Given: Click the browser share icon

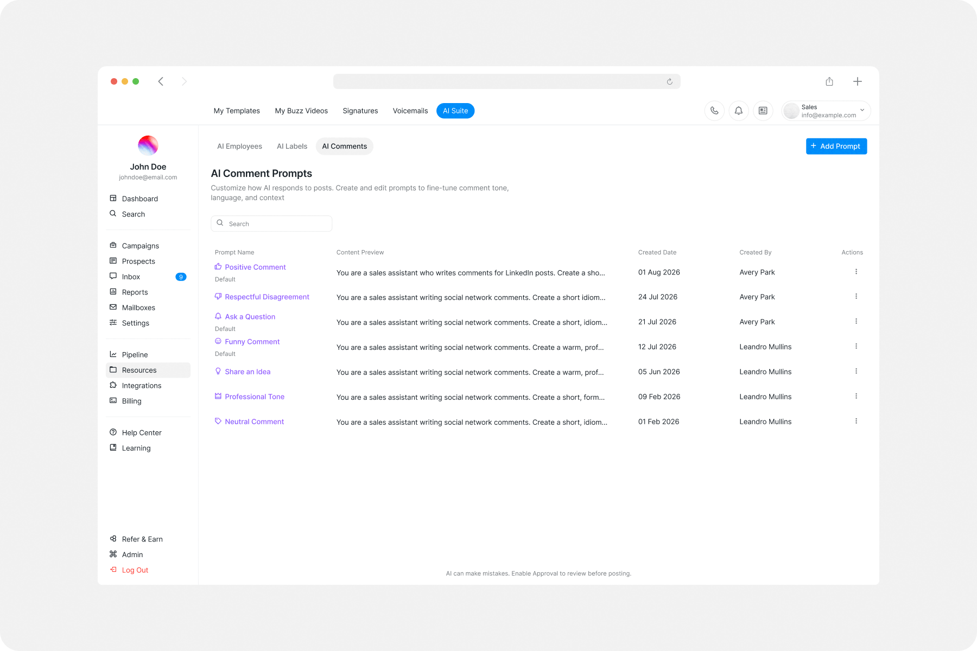Looking at the screenshot, I should click(x=829, y=81).
